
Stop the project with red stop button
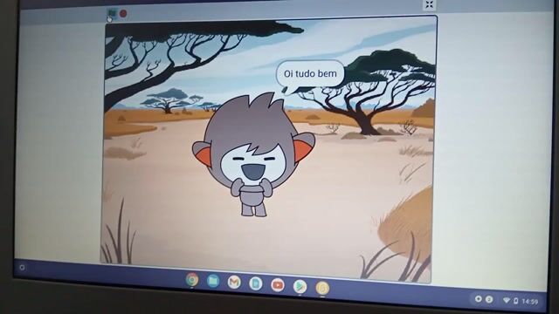(x=123, y=14)
